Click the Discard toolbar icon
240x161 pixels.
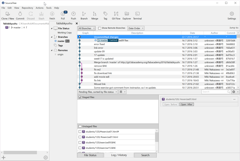(31, 14)
